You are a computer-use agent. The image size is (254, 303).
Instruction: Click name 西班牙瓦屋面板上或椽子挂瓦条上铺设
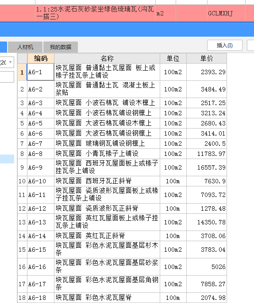[x=107, y=167]
